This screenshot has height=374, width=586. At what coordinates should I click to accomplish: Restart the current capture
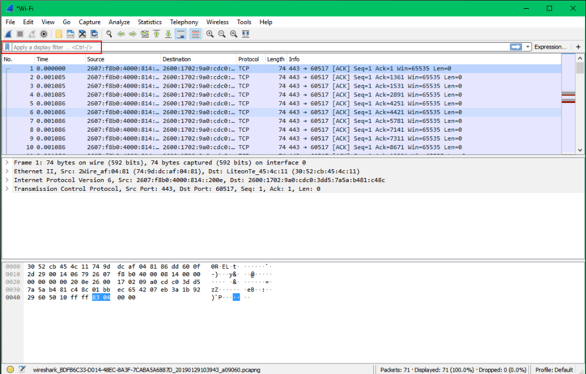coord(32,34)
